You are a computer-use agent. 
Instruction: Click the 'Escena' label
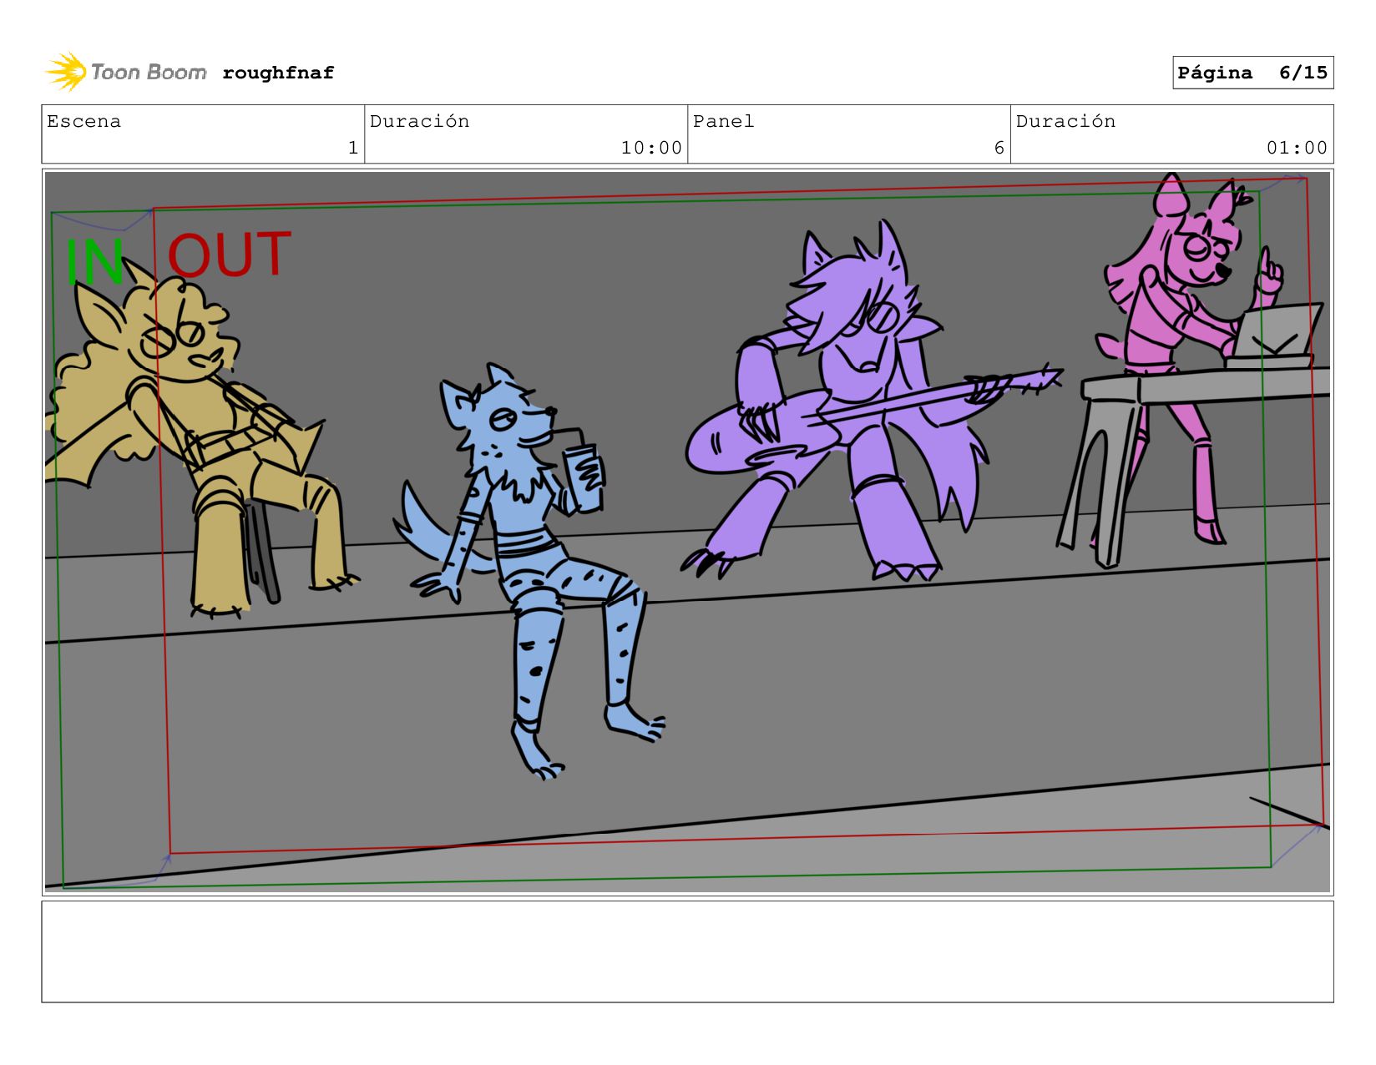83,122
